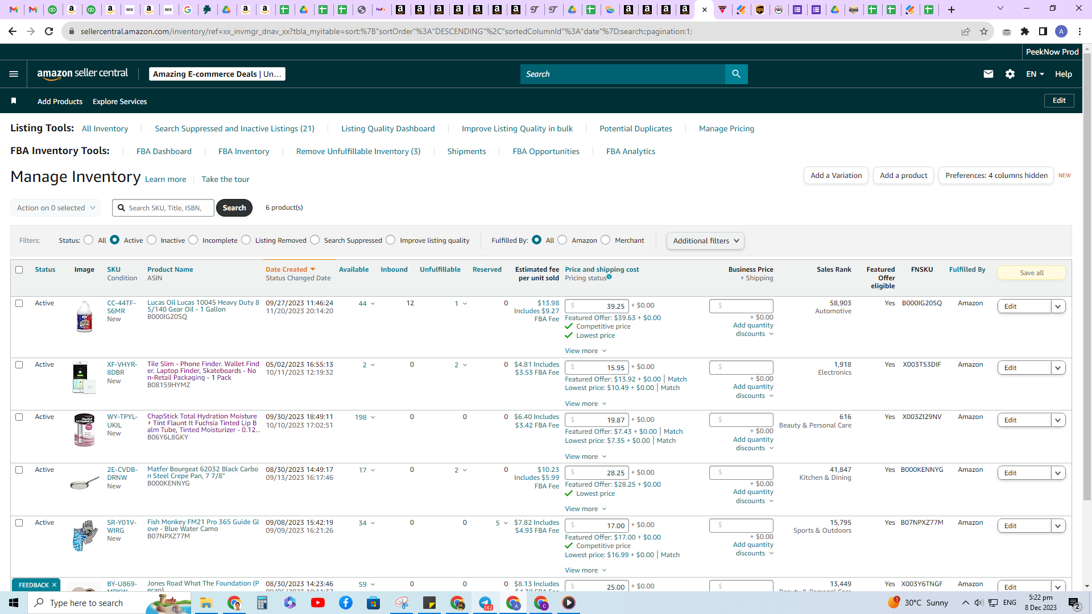Viewport: 1092px width, 614px height.
Task: Open Telegram from the taskbar
Action: 486,603
